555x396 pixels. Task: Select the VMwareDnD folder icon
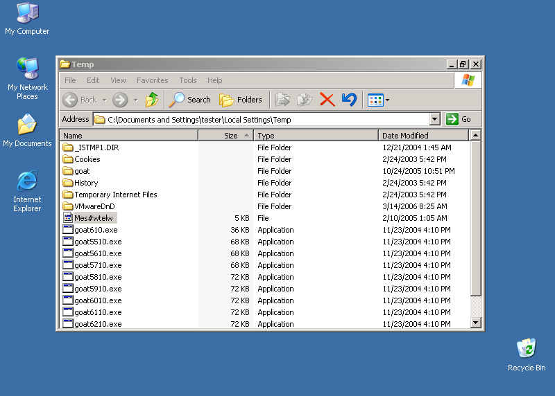tap(67, 206)
